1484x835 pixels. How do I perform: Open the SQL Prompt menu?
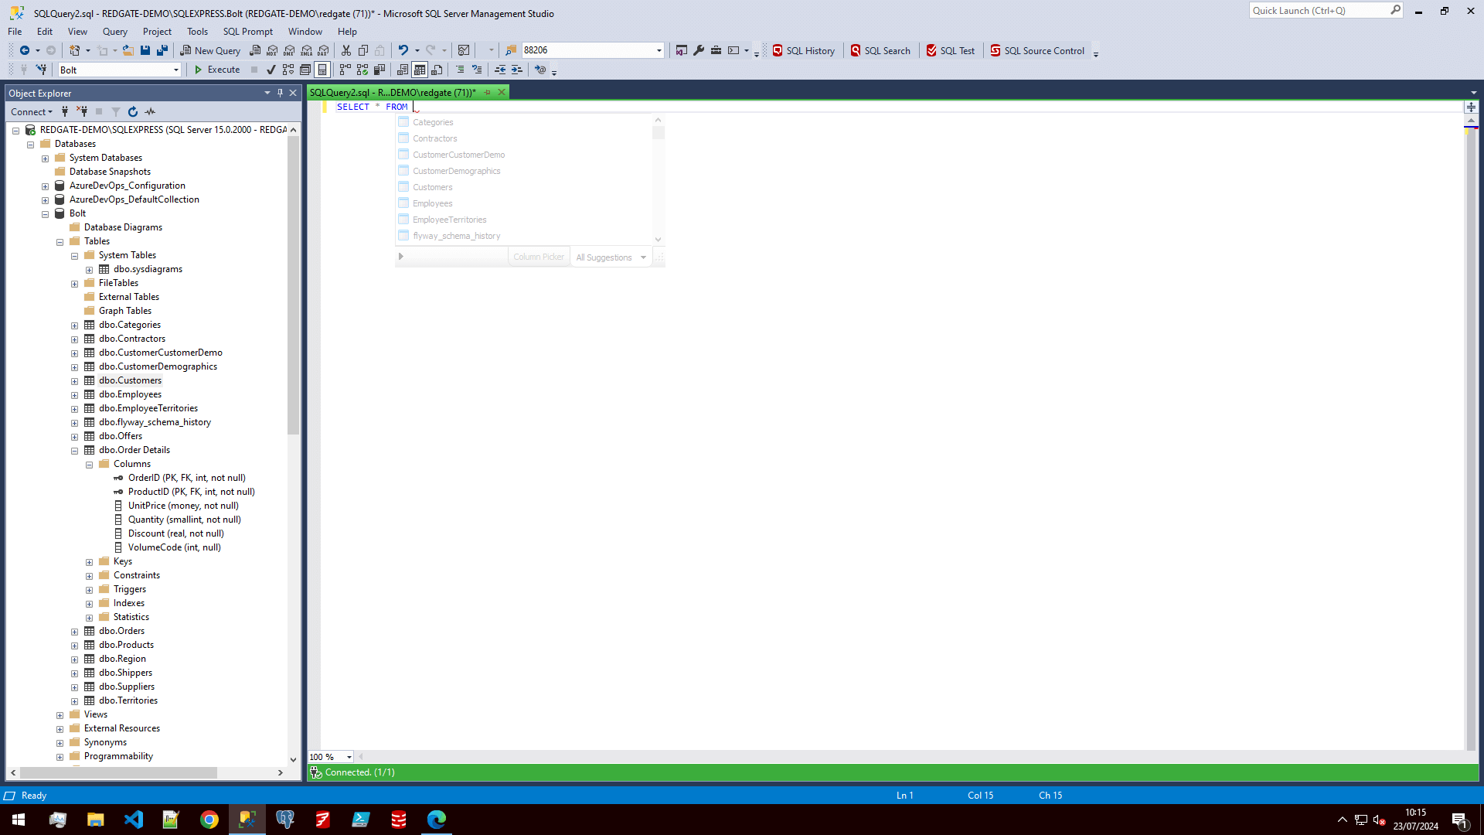coord(247,31)
